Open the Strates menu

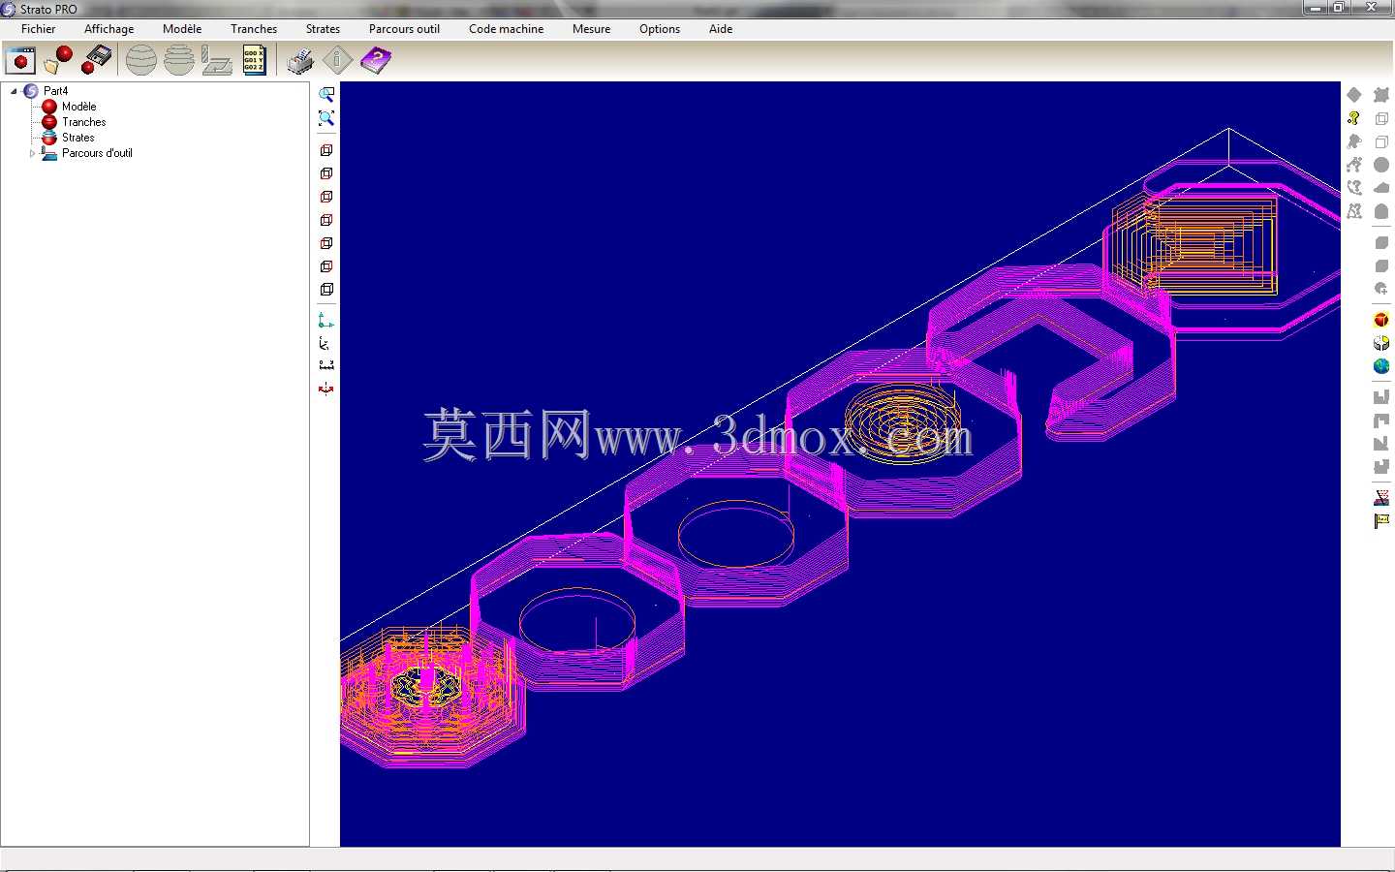pos(323,29)
